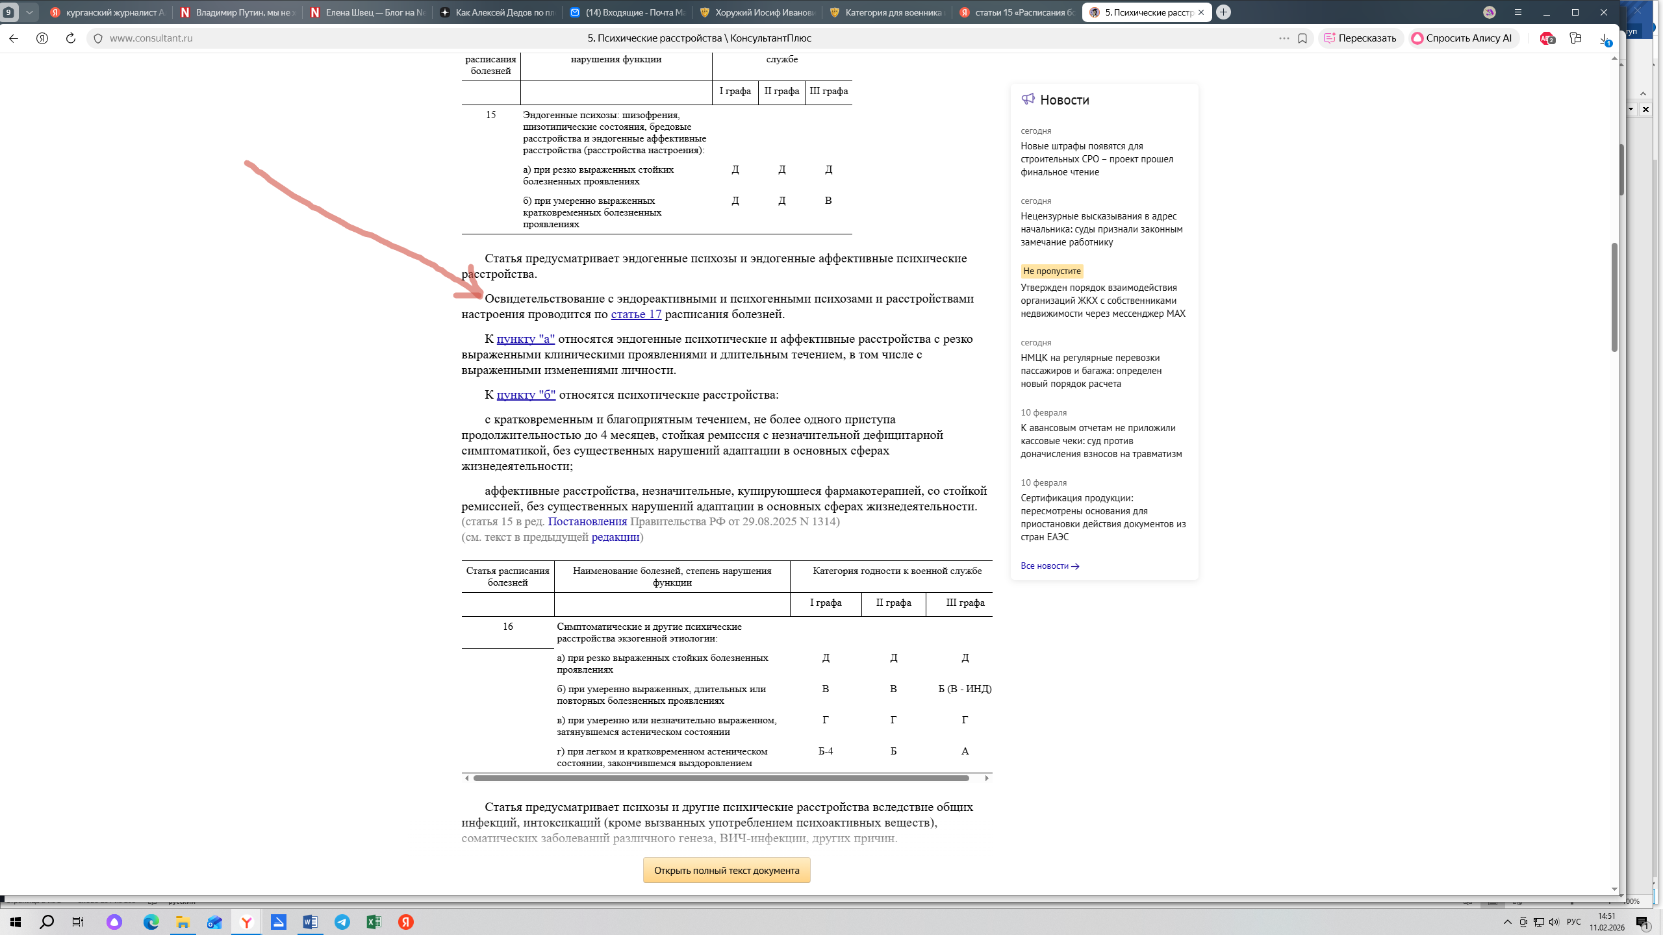
Task: Click the table scrollbar left arrow
Action: [466, 778]
